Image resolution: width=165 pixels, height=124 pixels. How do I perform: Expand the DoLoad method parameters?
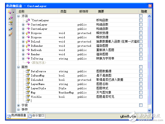[23, 41]
